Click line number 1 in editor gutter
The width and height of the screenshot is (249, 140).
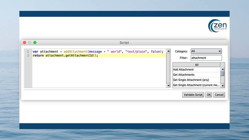[x=28, y=52]
